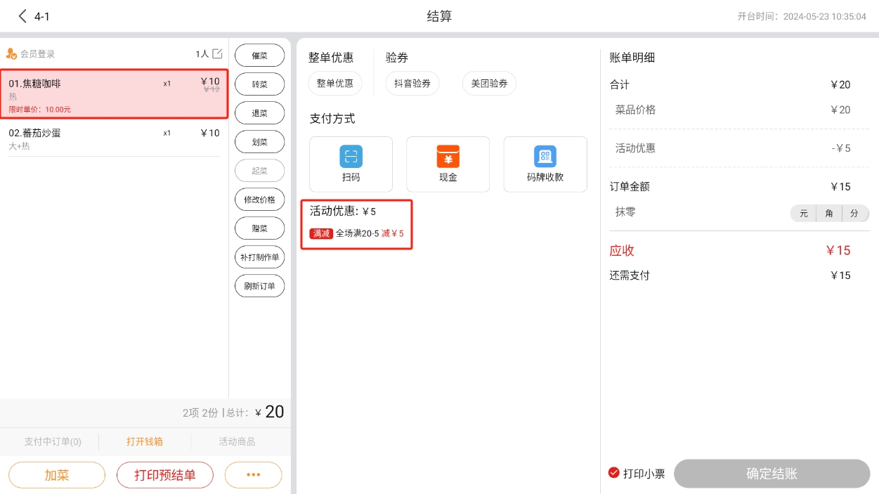Open the 活动商品 tab
Screen dimensions: 879x494
(237, 442)
